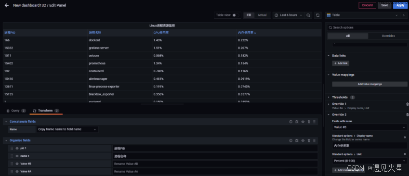Screen dimensions: 409x176
Task: Select the Overrides options tab
Action: click(388, 36)
